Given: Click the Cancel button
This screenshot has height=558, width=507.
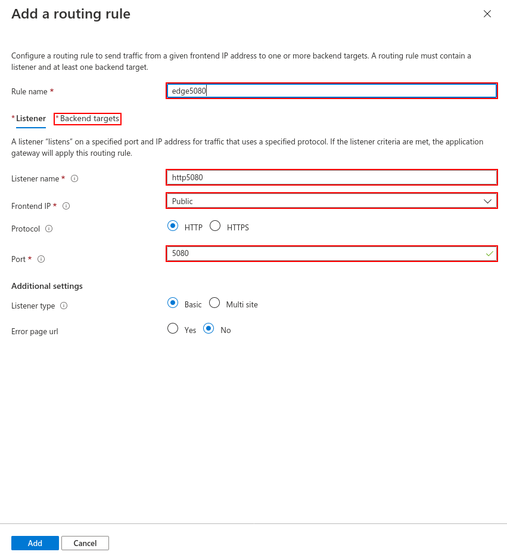Looking at the screenshot, I should tap(85, 543).
